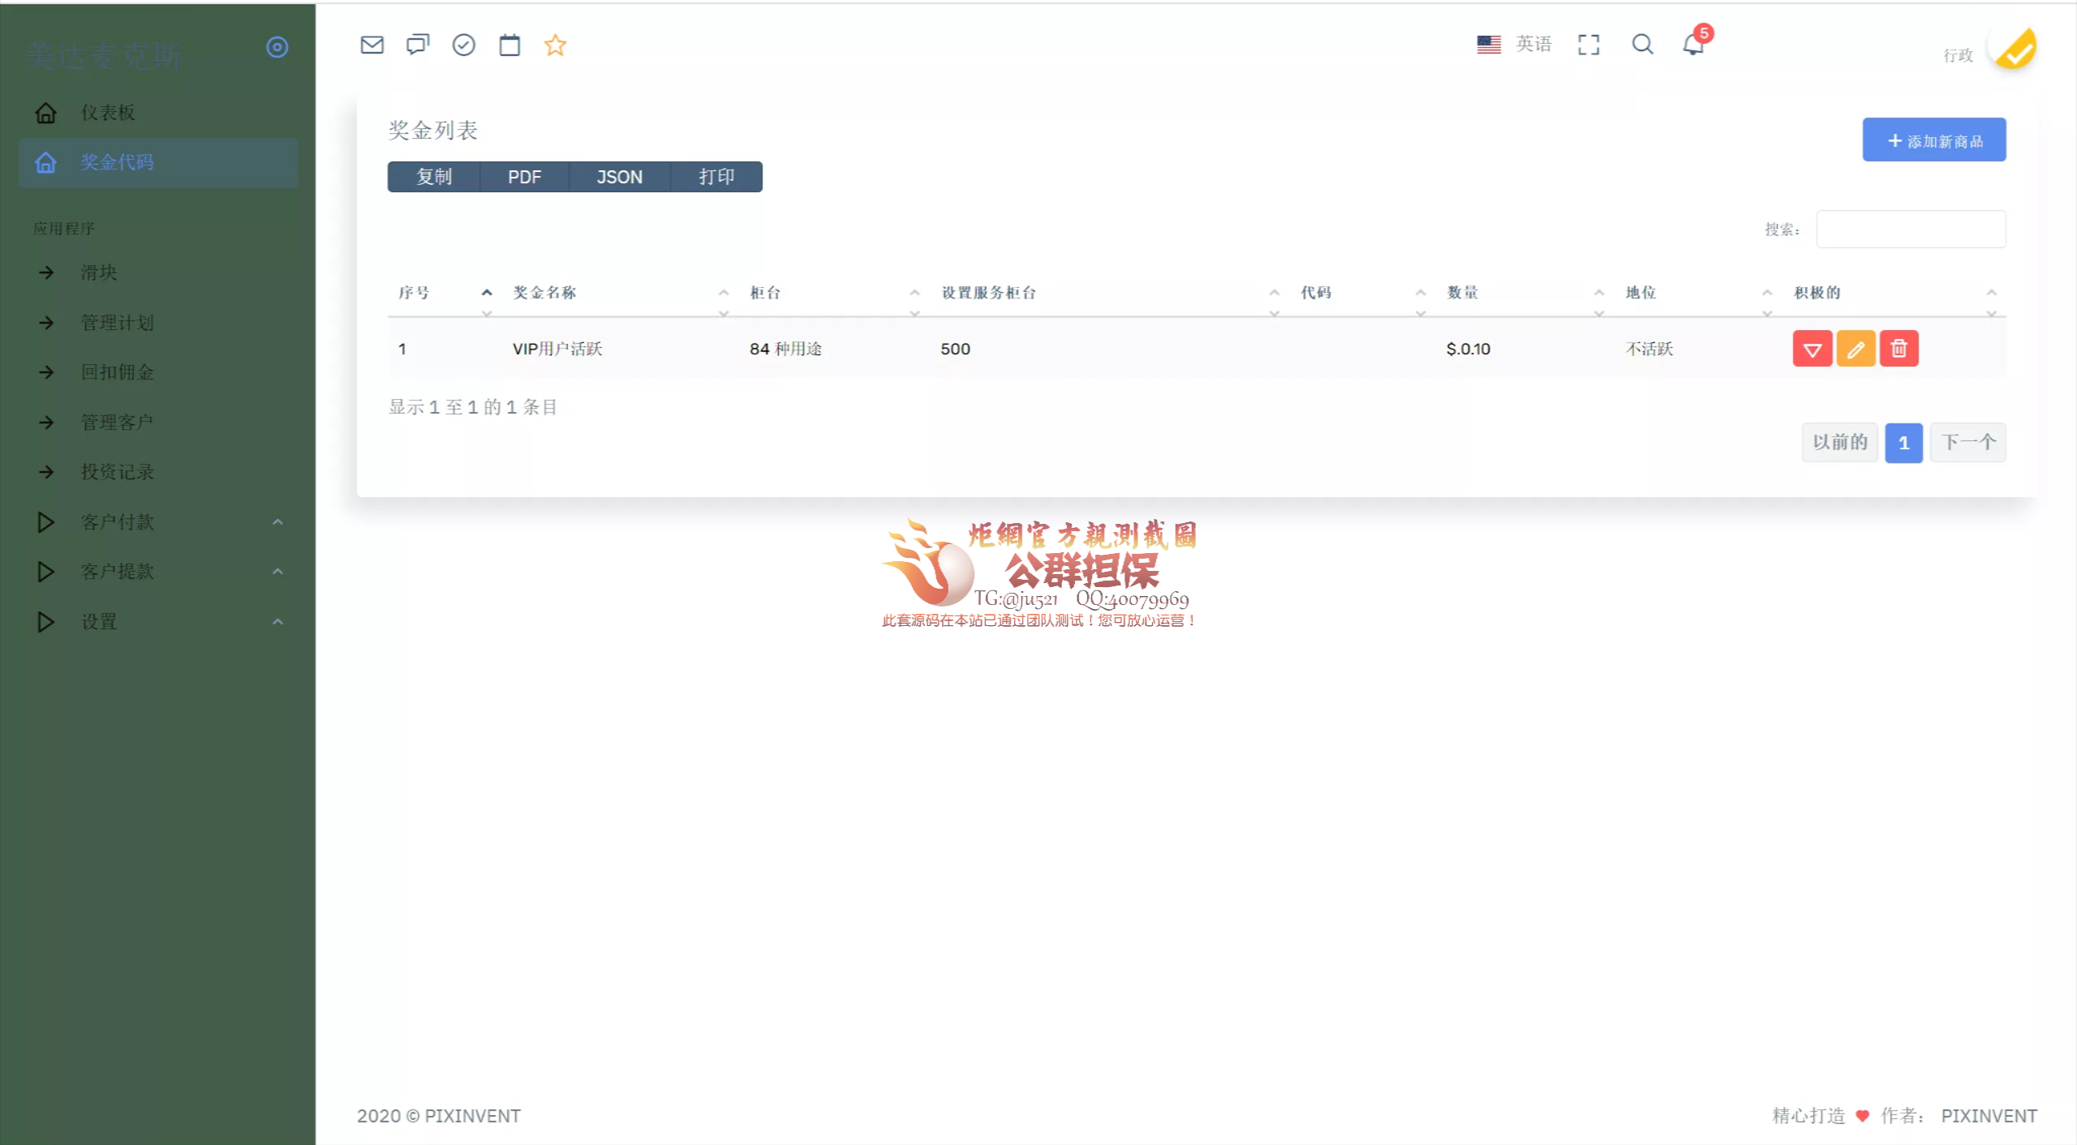2077x1145 pixels.
Task: Click the star favorites icon
Action: 556,45
